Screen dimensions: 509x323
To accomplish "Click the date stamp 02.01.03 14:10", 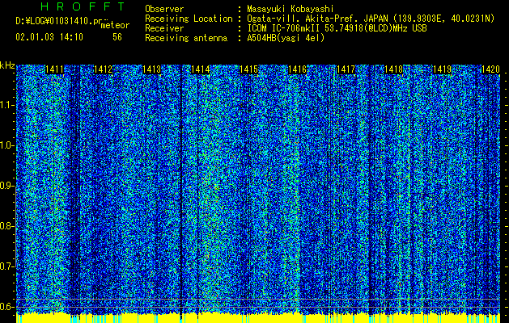I will [x=49, y=37].
